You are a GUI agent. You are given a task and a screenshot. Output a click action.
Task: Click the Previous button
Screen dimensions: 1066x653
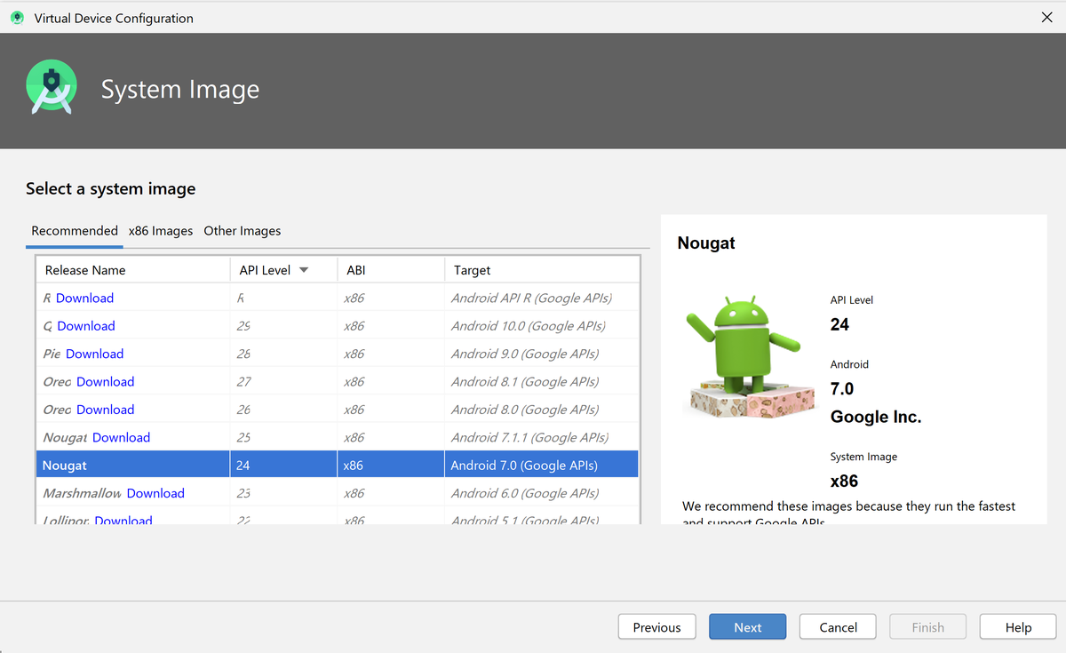coord(656,626)
